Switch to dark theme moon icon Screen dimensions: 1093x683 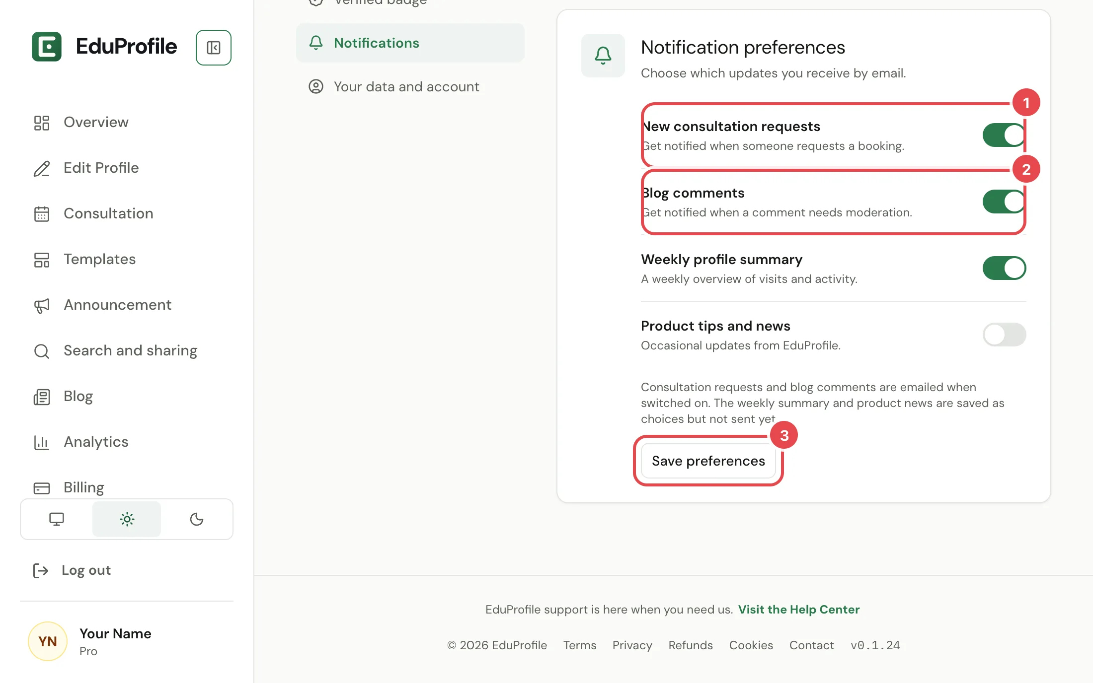[x=197, y=519]
